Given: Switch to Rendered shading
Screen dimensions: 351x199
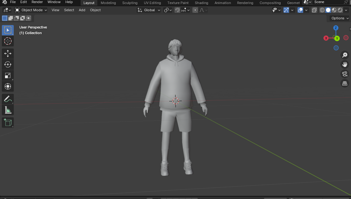Looking at the screenshot, I should pos(340,10).
